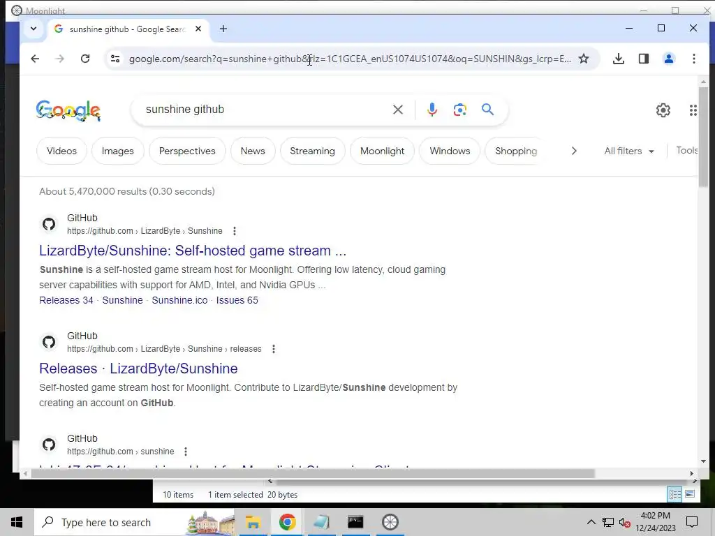The width and height of the screenshot is (715, 536).
Task: Open options for Sunshine releases result
Action: click(274, 349)
